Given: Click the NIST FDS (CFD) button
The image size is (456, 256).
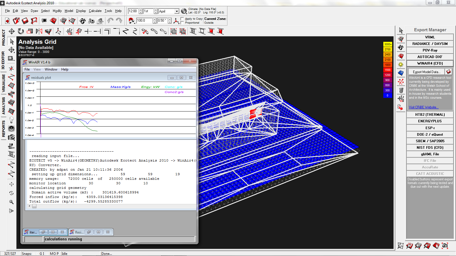Looking at the screenshot, I should tap(430, 147).
